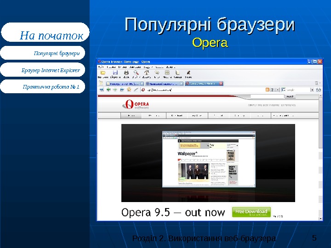Click the Fast Forward double-arrow icon
The height and width of the screenshot is (248, 331).
pyautogui.click(x=122, y=90)
